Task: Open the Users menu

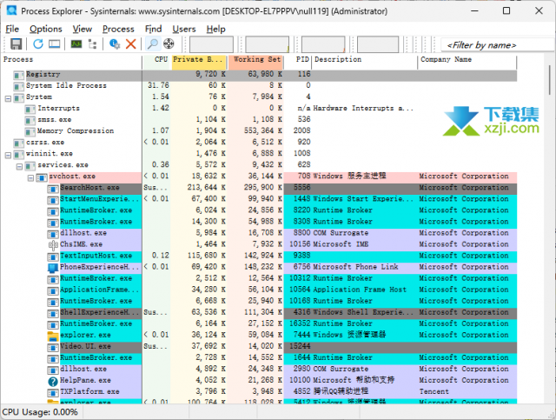Action: (x=183, y=29)
